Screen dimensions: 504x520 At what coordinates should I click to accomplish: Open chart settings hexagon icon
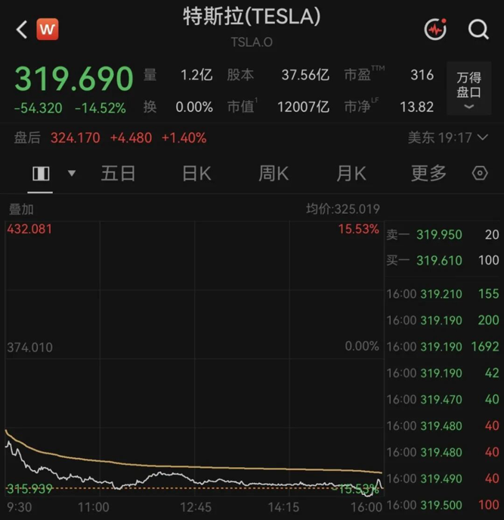coord(480,173)
